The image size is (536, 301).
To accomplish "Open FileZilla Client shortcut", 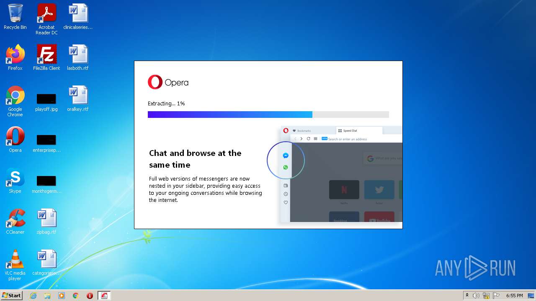I will pyautogui.click(x=46, y=58).
